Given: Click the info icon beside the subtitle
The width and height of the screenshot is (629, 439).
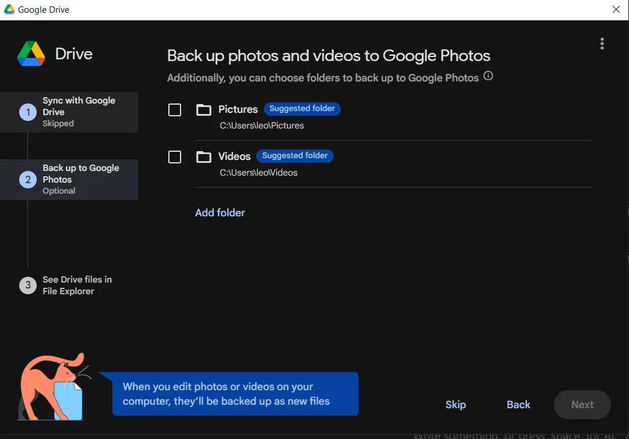Looking at the screenshot, I should click(x=488, y=76).
